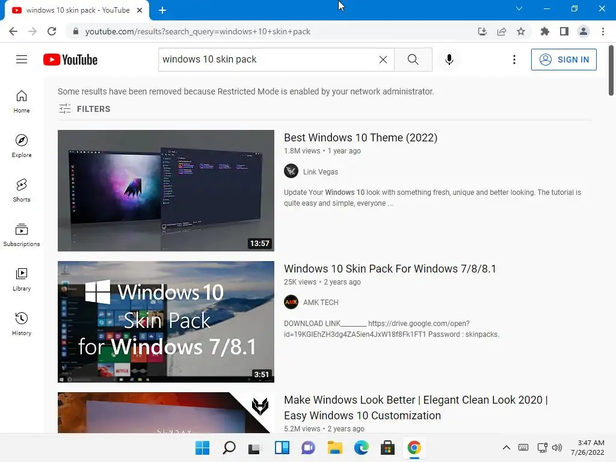Open Task View on taskbar
The image size is (616, 462).
254,448
